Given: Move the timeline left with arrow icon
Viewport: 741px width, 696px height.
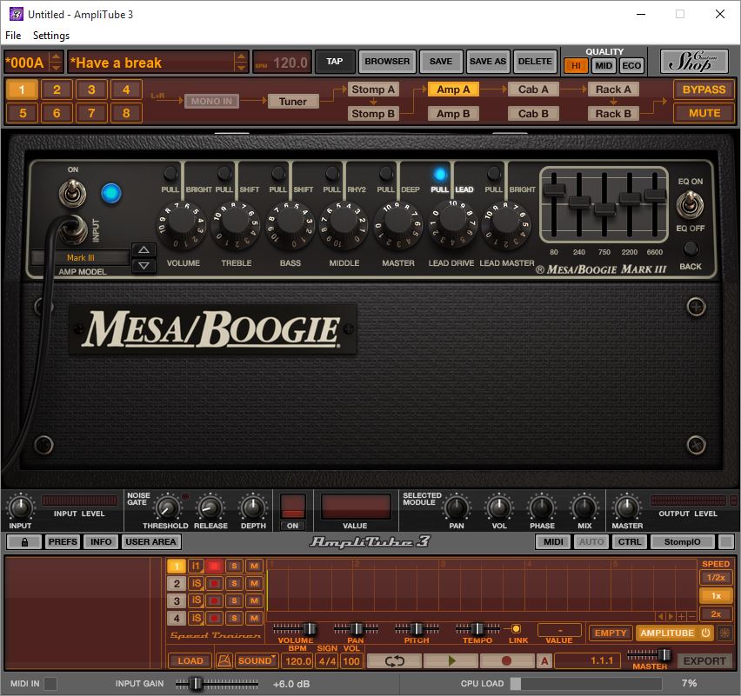Looking at the screenshot, I should point(661,617).
